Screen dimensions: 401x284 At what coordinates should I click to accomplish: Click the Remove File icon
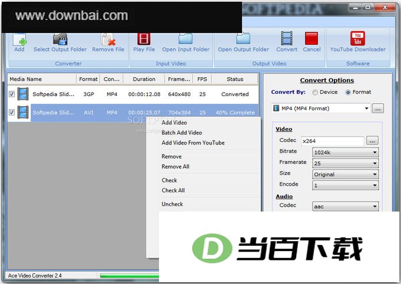click(108, 39)
